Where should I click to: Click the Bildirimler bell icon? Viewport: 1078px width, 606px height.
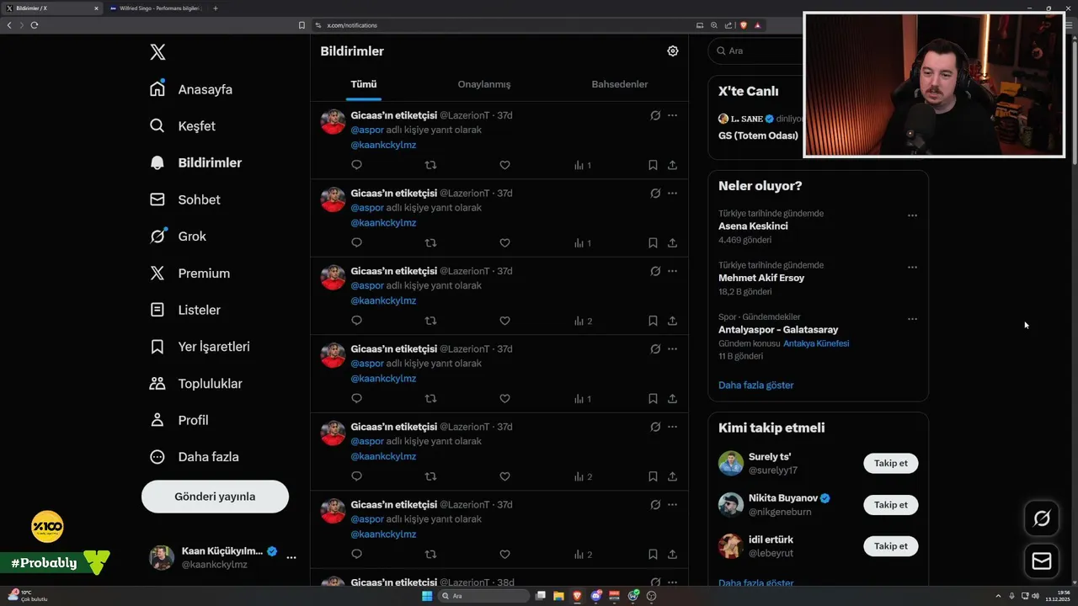coord(157,162)
